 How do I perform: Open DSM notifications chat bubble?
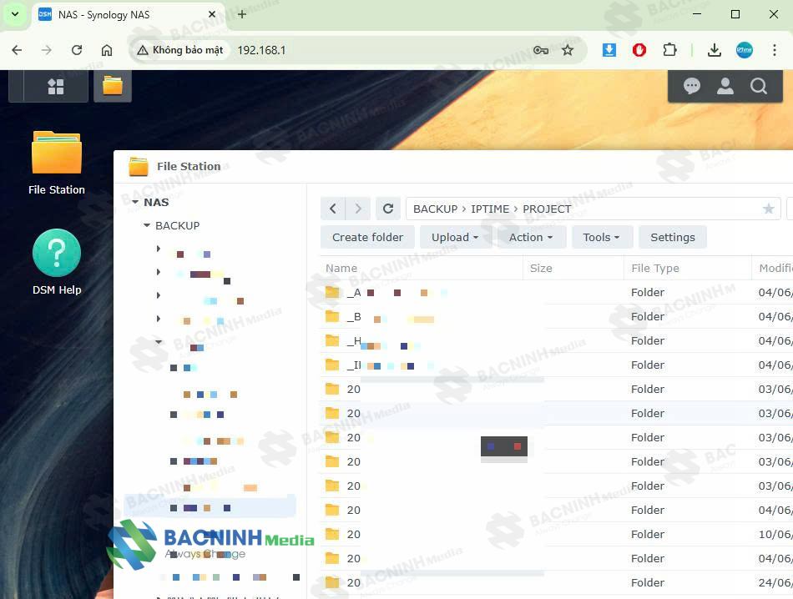click(x=692, y=86)
